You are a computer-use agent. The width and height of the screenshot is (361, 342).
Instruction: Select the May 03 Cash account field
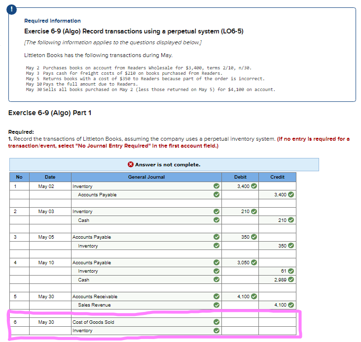coord(146,220)
